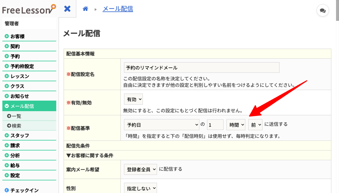
Task: Click arrow icon beside 検索
Action: pyautogui.click(x=9, y=126)
